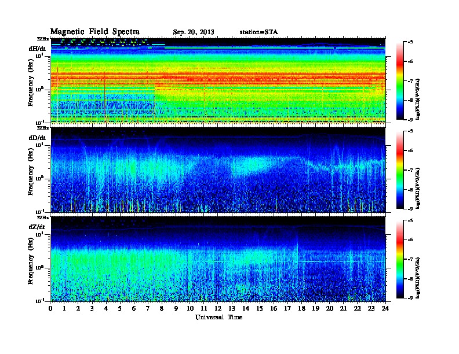Image resolution: width=459 pixels, height=354 pixels.
Task: Click hour tick label "9" on time axis
Action: (176, 308)
